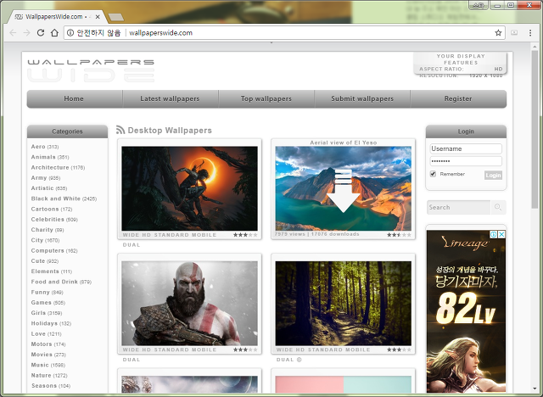Click the address bar URL wallpaperswide.com
Screen dimensions: 543x397
(x=160, y=32)
